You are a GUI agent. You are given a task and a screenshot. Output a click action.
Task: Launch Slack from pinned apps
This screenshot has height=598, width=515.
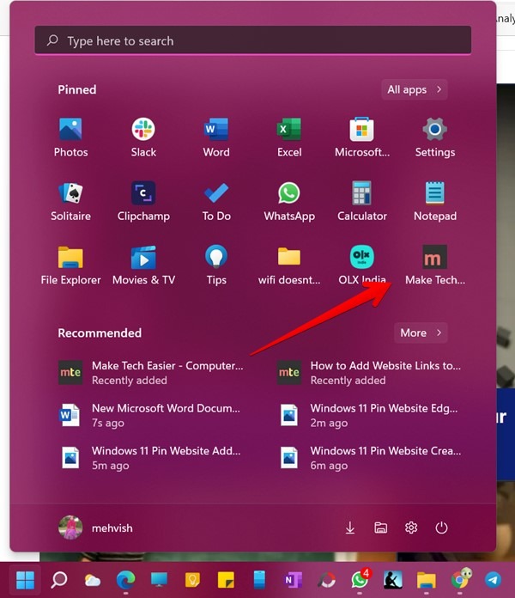[143, 137]
